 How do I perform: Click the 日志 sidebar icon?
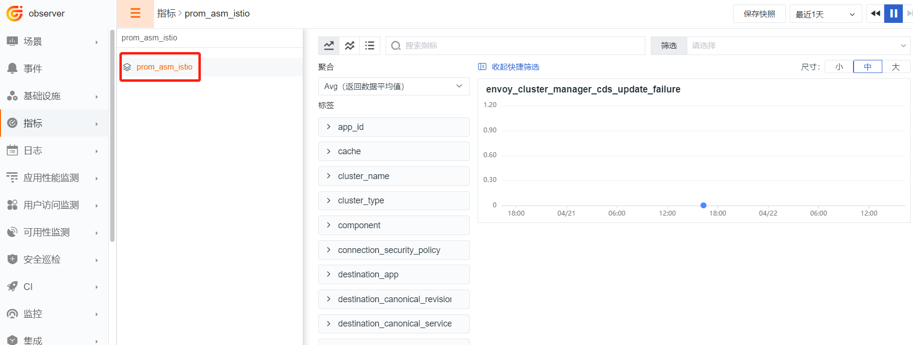(x=12, y=150)
